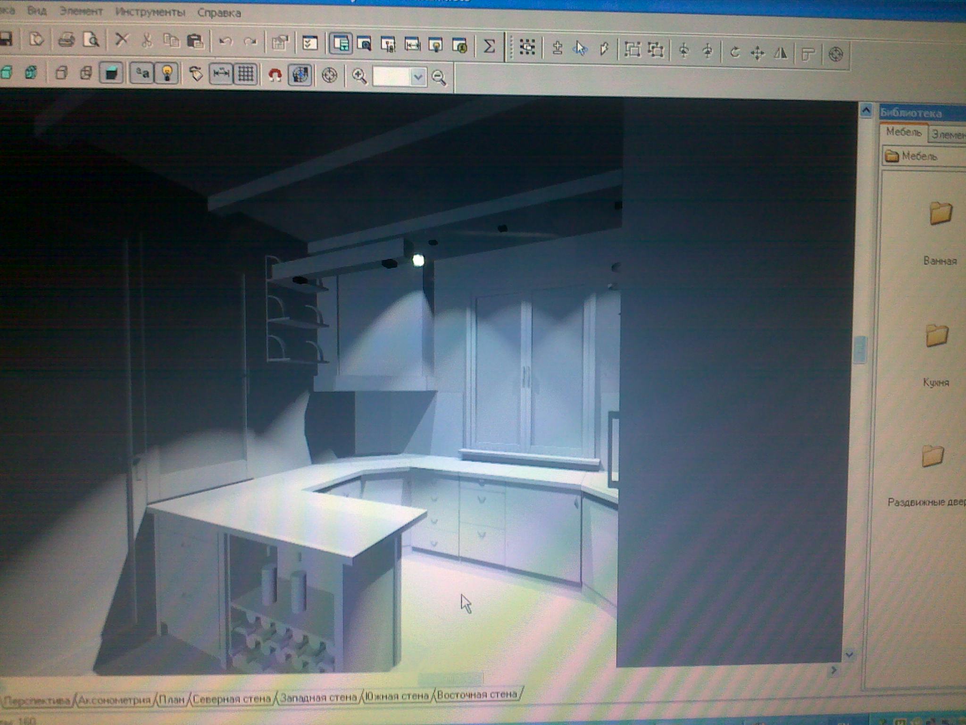This screenshot has height=725, width=966.
Task: Click the four-arrow move icon
Action: [x=758, y=53]
